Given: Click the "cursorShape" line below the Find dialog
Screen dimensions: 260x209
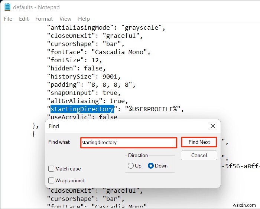Looking at the screenshot, I should tap(86, 199).
